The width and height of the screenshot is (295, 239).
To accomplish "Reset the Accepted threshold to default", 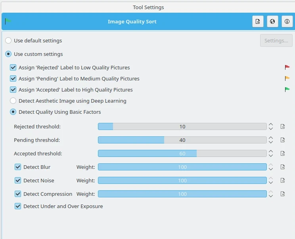I will pos(283,154).
